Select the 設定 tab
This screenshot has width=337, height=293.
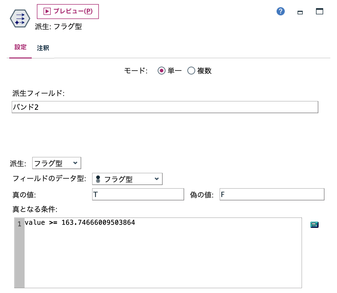pyautogui.click(x=20, y=47)
